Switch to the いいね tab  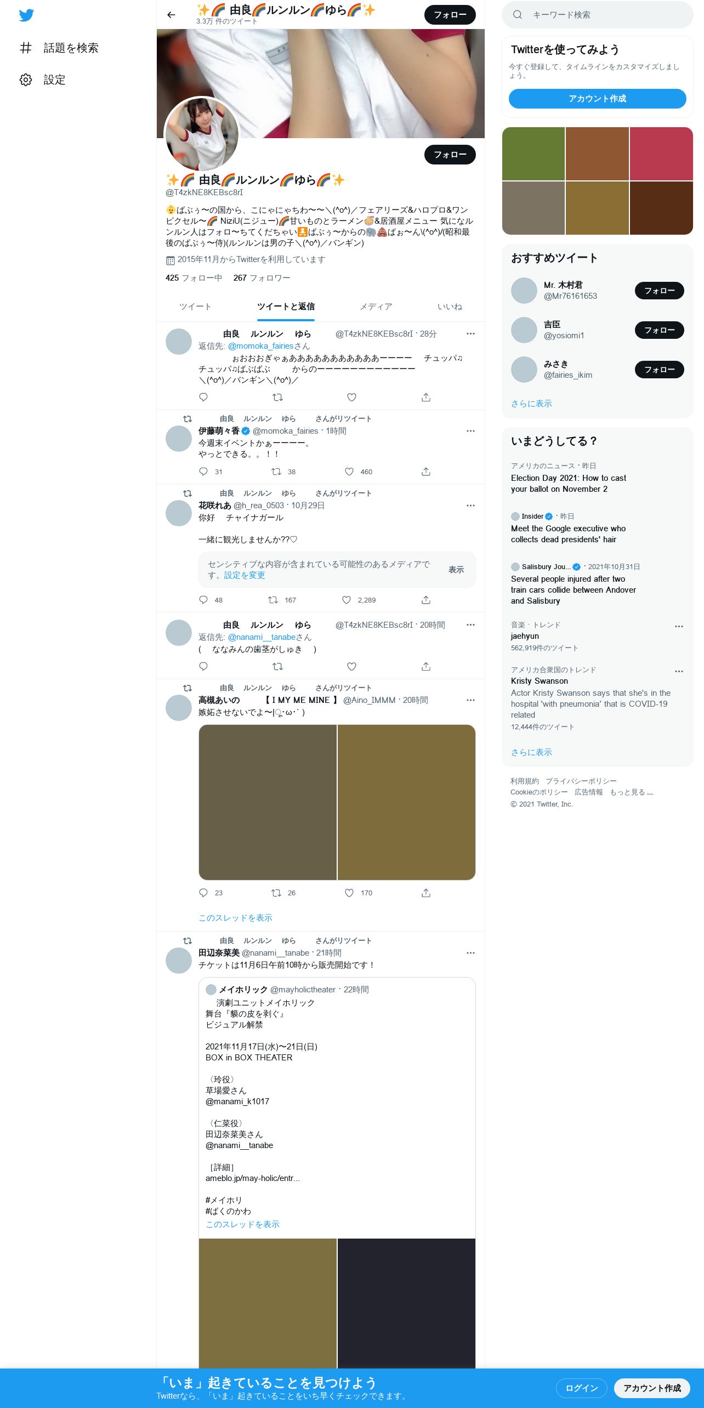450,306
